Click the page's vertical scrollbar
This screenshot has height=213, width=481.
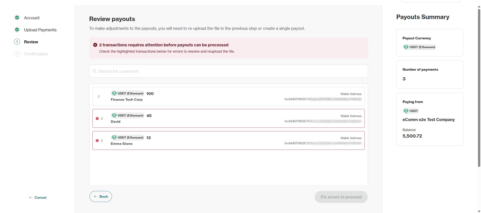coord(479,88)
